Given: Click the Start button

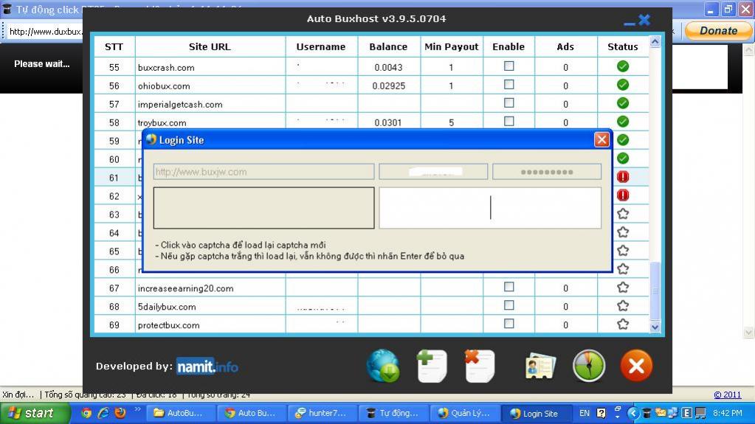Looking at the screenshot, I should [x=35, y=413].
